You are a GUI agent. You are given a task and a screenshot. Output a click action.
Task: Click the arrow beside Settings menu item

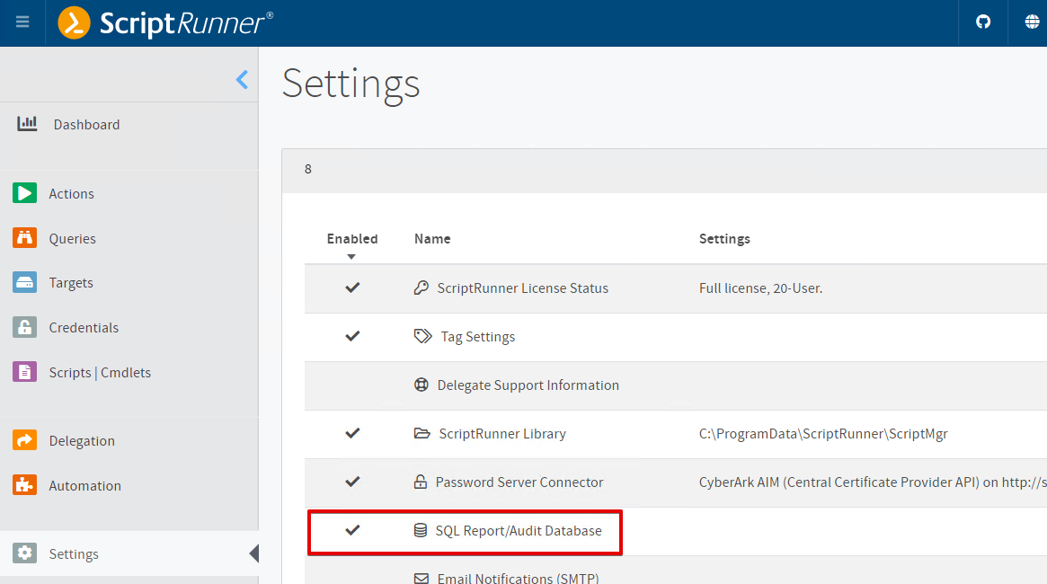(x=253, y=553)
